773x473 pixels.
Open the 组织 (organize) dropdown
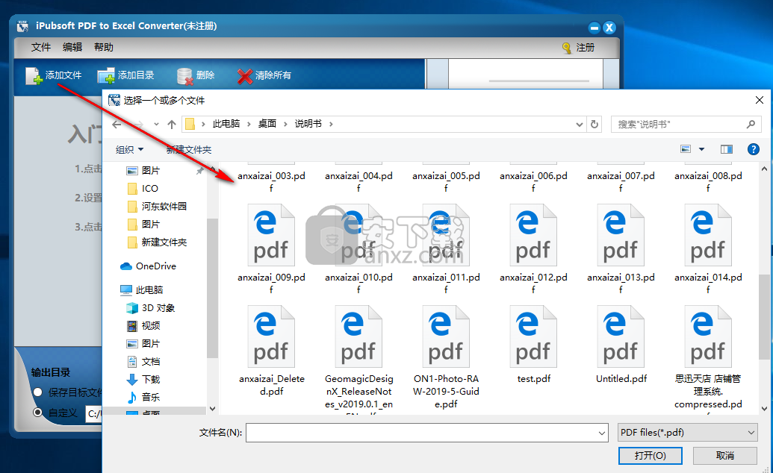[129, 149]
